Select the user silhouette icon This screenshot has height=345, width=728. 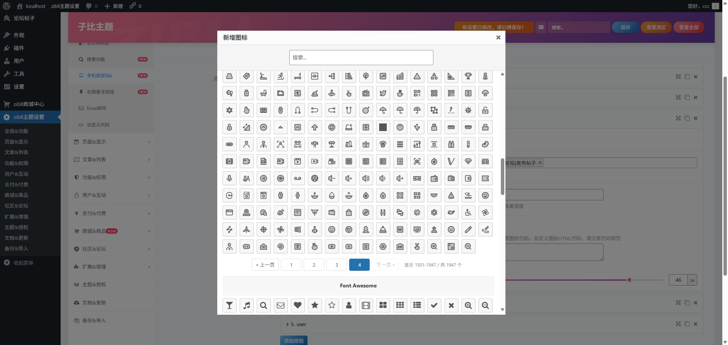tap(349, 305)
